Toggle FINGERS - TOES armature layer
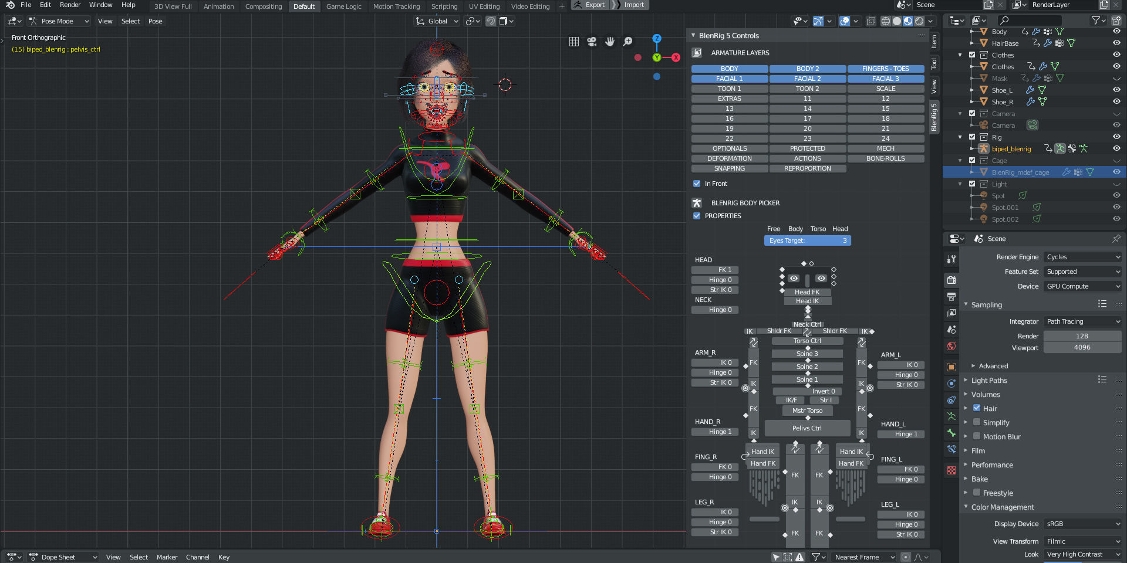1127x563 pixels. pyautogui.click(x=886, y=69)
